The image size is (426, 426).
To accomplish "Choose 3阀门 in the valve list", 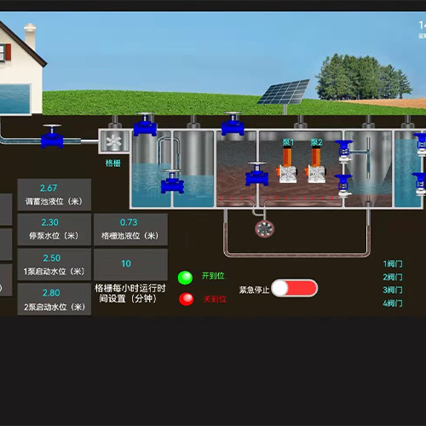I will (393, 290).
